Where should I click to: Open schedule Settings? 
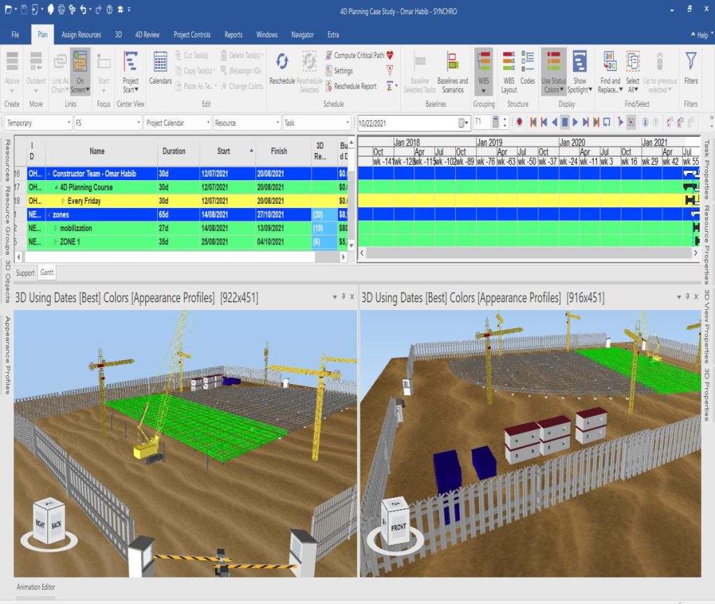(339, 71)
